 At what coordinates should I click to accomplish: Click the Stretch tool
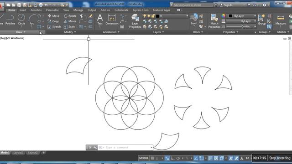click(54, 27)
